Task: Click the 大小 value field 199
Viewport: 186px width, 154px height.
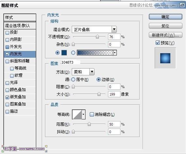Action: (x=114, y=94)
